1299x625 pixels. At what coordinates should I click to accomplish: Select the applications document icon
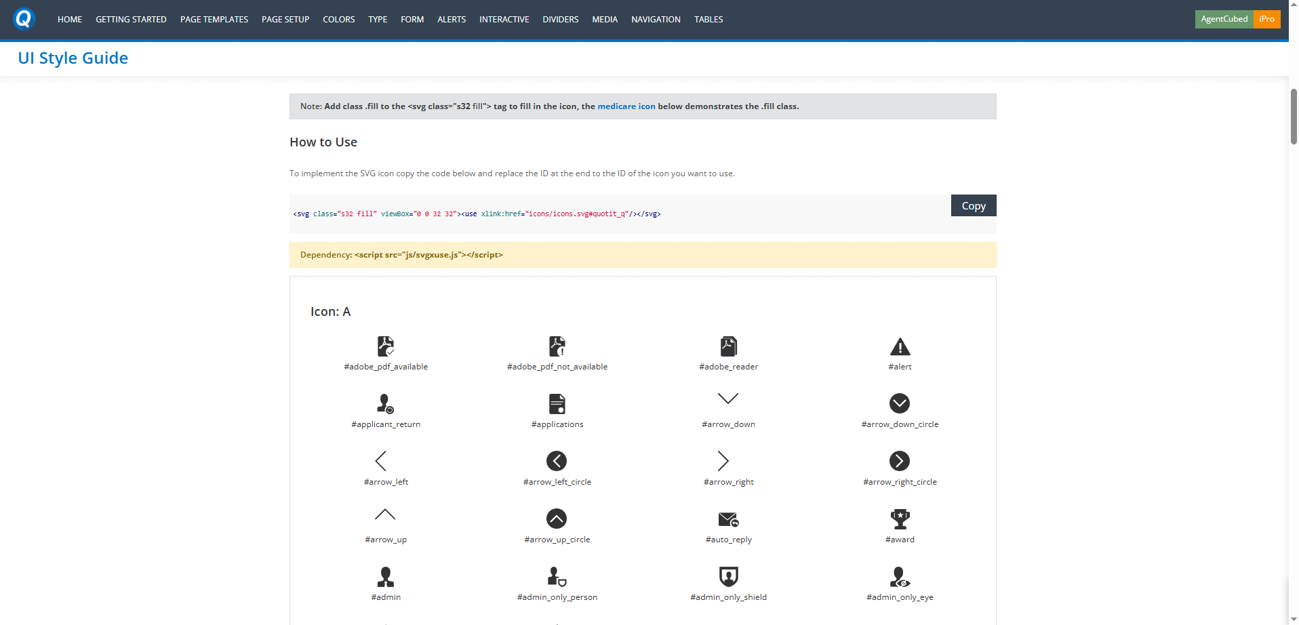[x=557, y=404]
